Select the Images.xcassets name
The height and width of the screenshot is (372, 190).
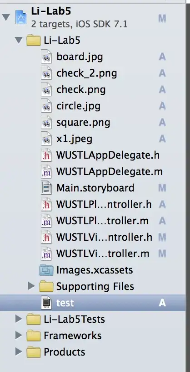point(95,270)
